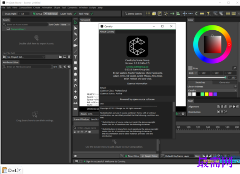Open the Library Palettes options menu
The image size is (240, 174).
coord(235,87)
